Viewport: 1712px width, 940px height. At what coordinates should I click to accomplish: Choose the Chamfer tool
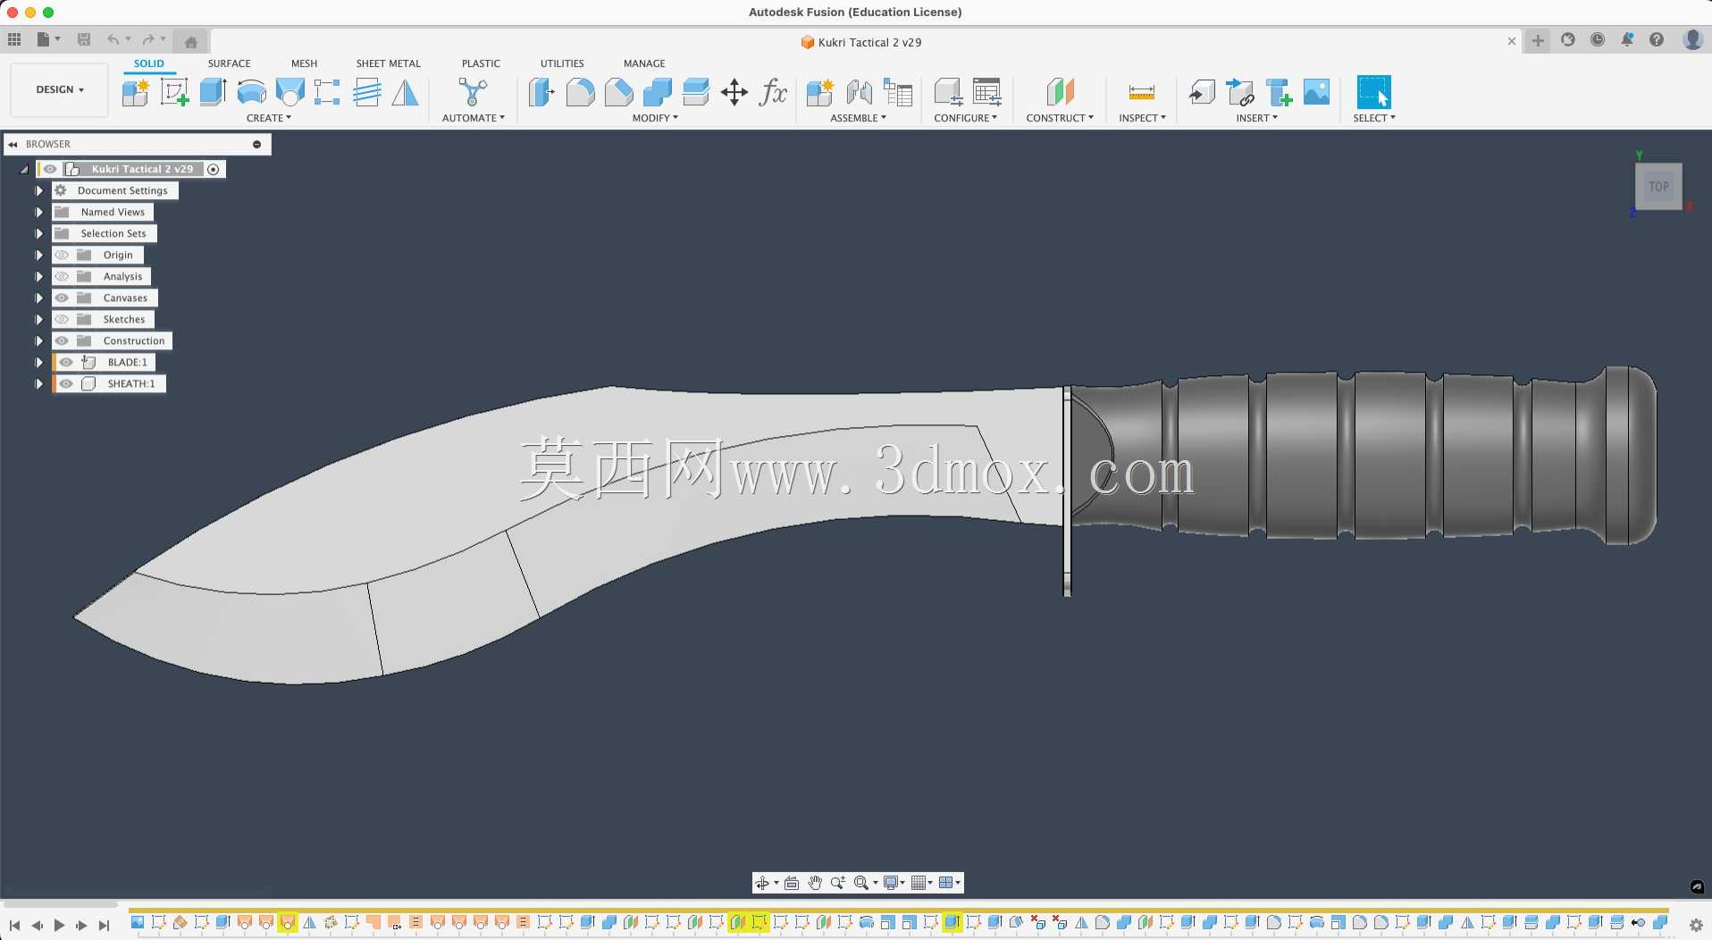point(618,92)
